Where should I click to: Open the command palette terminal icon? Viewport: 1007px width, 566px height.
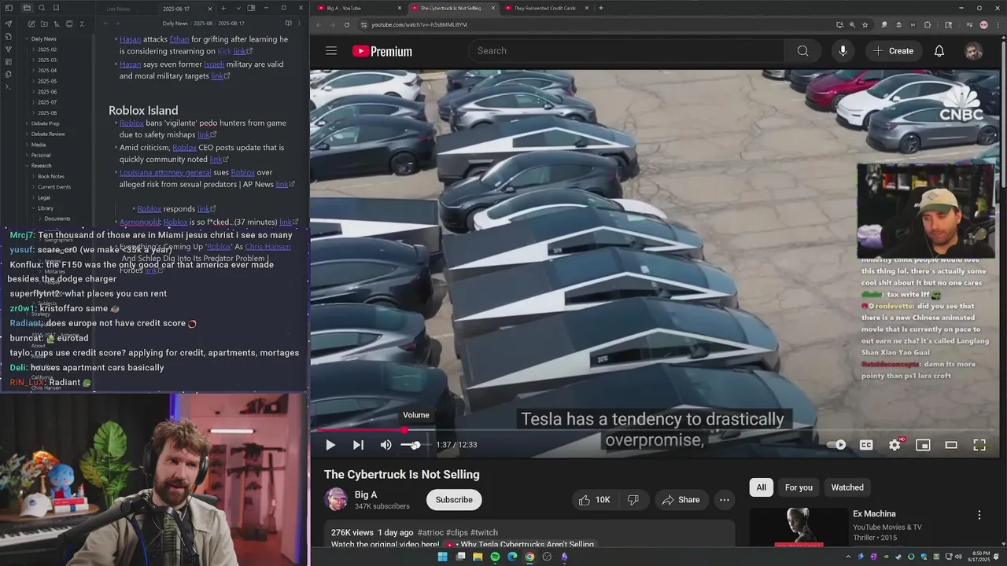(8, 86)
